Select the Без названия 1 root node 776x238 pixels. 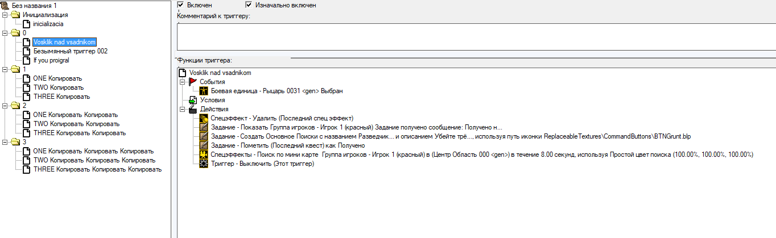coord(34,5)
